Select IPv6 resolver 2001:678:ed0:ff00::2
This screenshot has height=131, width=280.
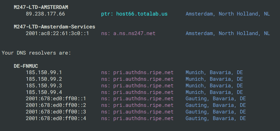point(56,105)
